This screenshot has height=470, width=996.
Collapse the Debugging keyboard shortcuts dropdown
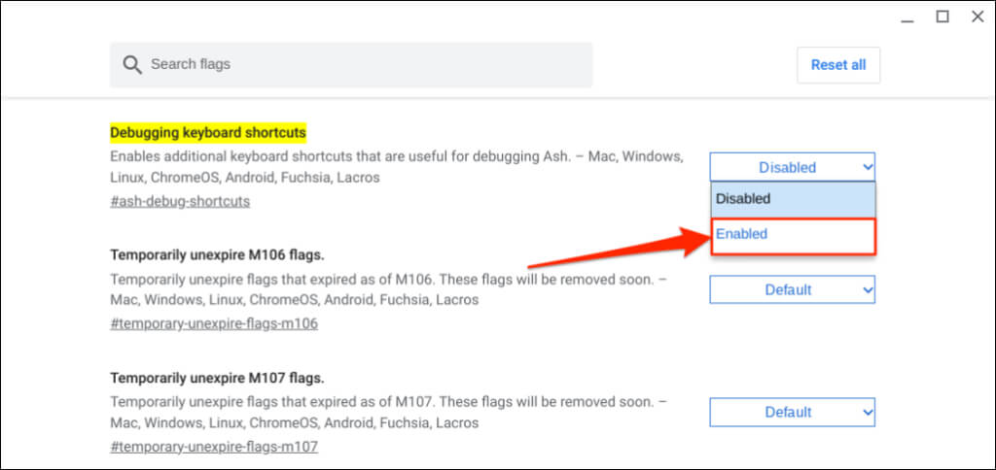coord(792,167)
